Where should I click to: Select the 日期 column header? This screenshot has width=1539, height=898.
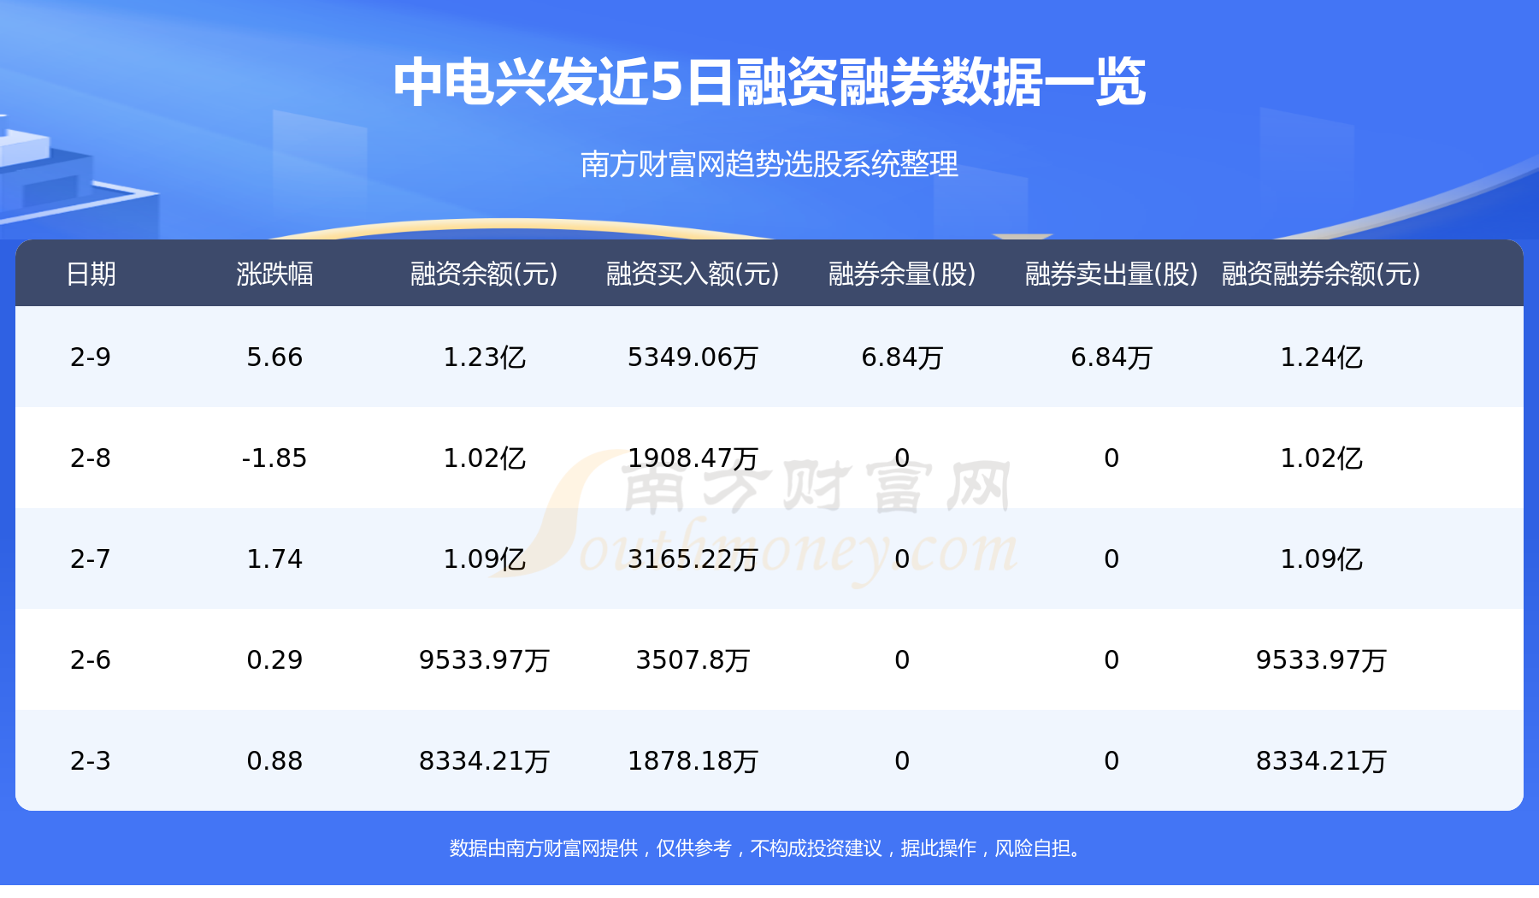pyautogui.click(x=91, y=274)
